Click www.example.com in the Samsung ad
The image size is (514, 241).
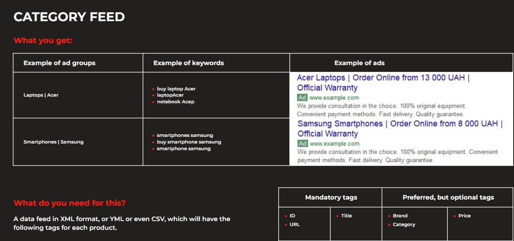[x=335, y=144]
